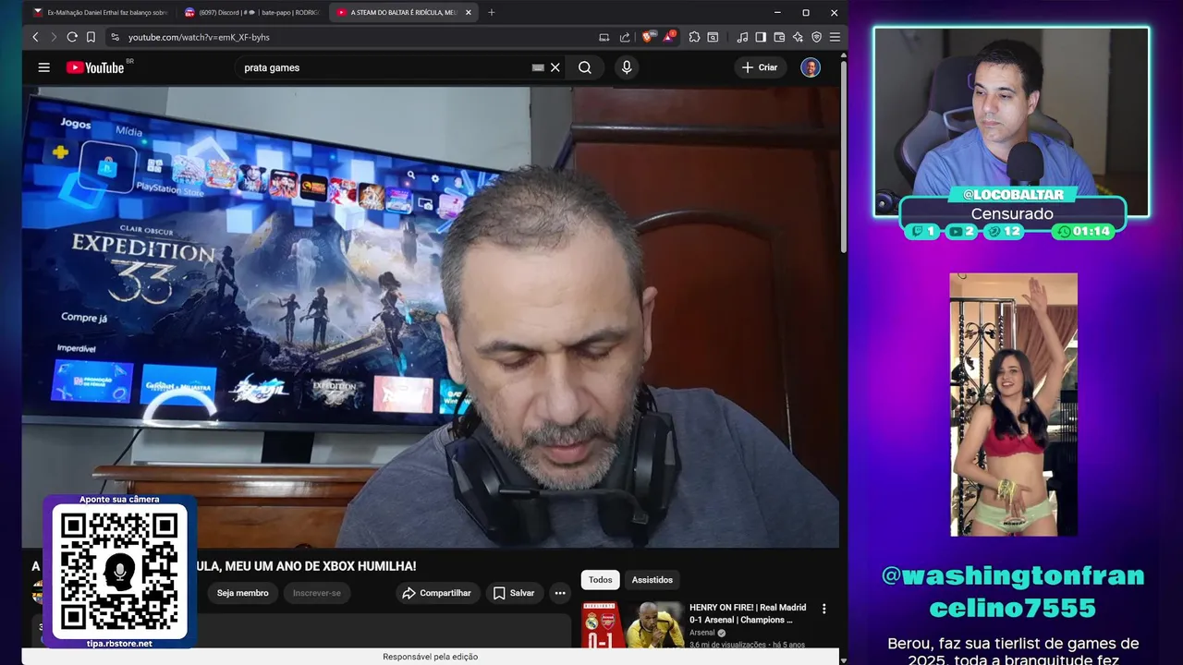Open the video's three-dot more actions

tap(560, 593)
